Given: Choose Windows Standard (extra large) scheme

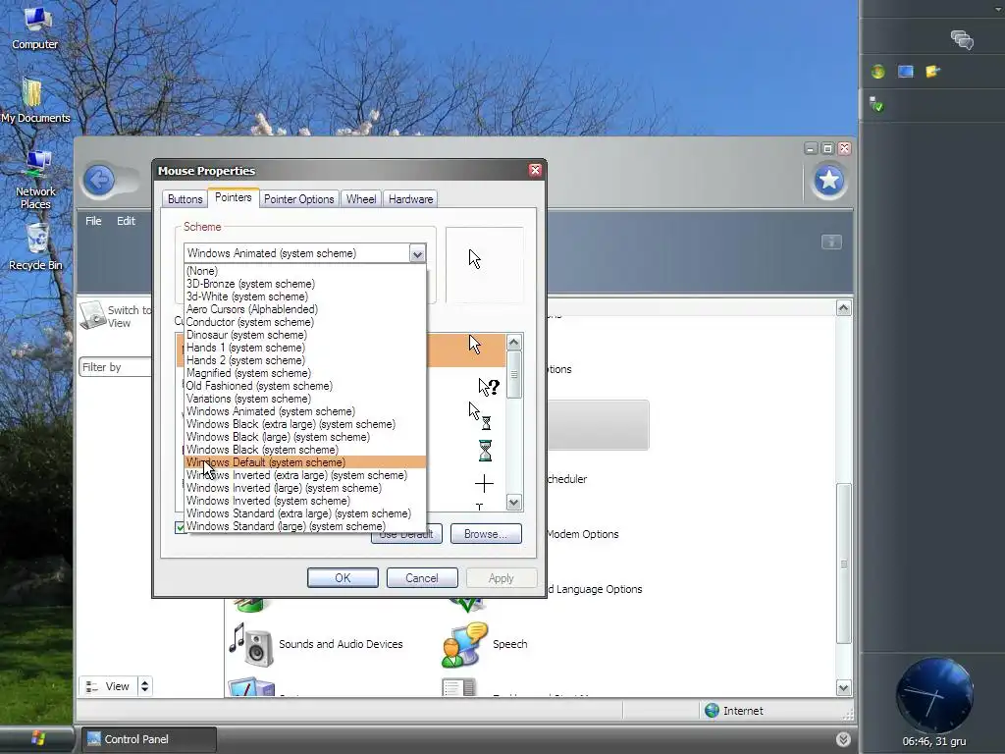Looking at the screenshot, I should click(305, 513).
